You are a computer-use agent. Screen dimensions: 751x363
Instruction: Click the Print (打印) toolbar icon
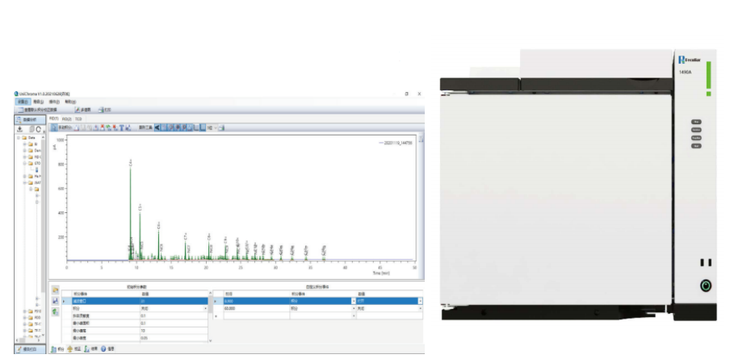(x=106, y=110)
